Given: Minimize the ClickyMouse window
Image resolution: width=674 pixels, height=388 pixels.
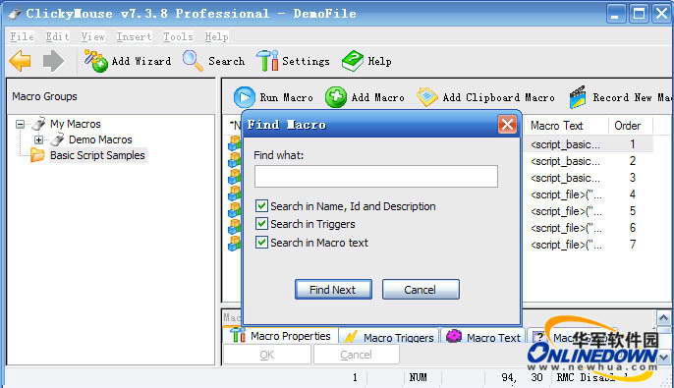Looking at the screenshot, I should tap(615, 14).
